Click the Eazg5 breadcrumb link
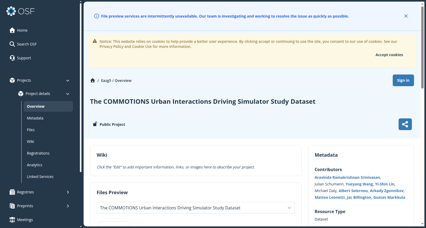This screenshot has height=228, width=426. coord(106,81)
